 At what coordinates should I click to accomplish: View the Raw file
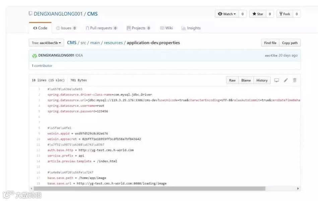232,80
